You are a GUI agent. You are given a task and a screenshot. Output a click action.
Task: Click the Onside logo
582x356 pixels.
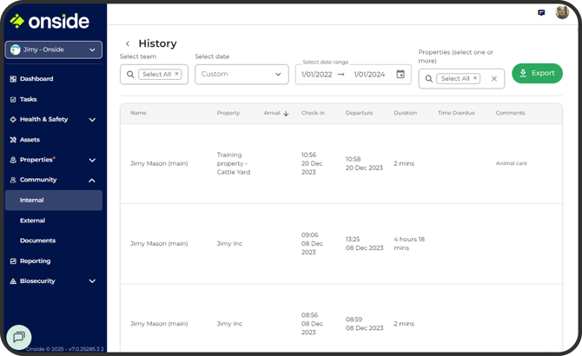(50, 22)
